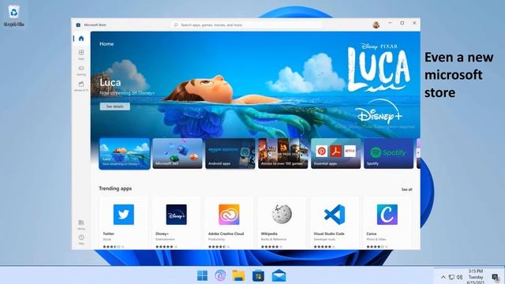This screenshot has height=284, width=505.
Task: Click the Adobe Creative Cloud name text
Action: point(226,234)
